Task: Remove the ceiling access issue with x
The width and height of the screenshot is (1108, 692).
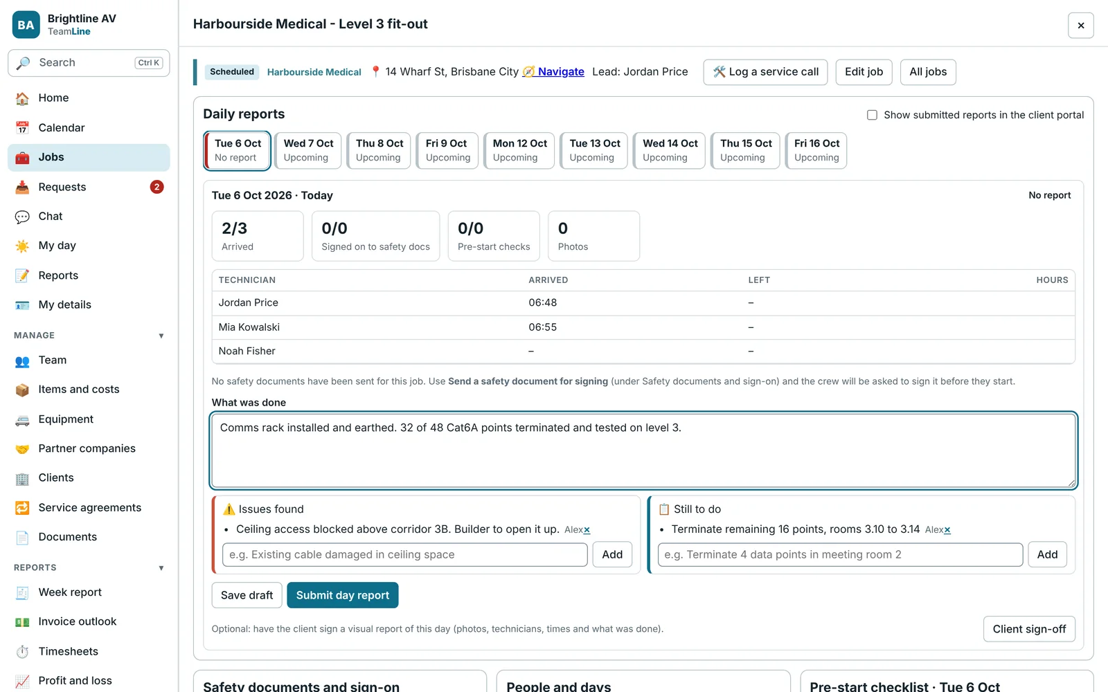Action: 587,530
